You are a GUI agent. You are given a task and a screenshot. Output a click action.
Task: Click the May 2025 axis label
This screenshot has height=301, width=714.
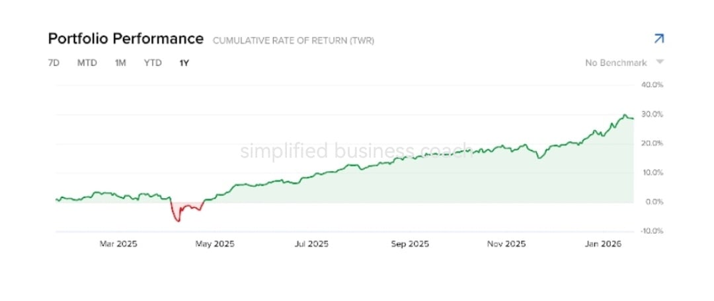(x=215, y=244)
